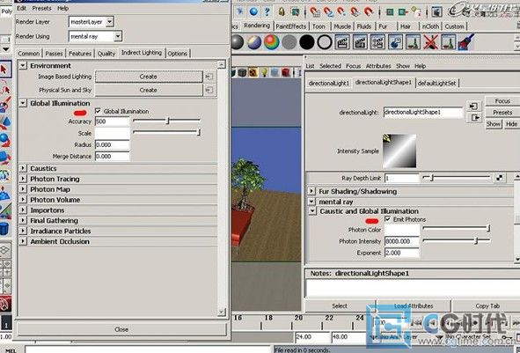
Task: Switch to the defaultLightSet tab
Action: click(436, 84)
